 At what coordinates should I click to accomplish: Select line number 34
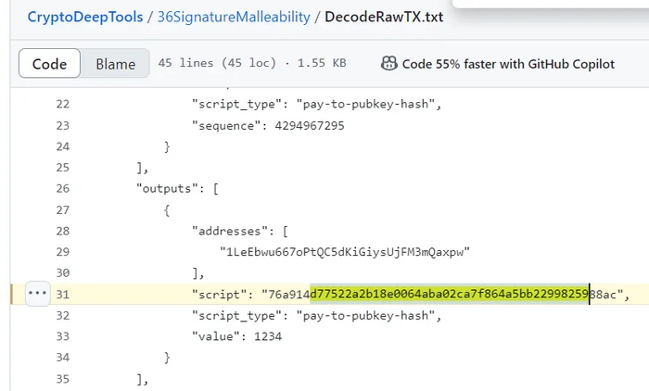tap(63, 358)
